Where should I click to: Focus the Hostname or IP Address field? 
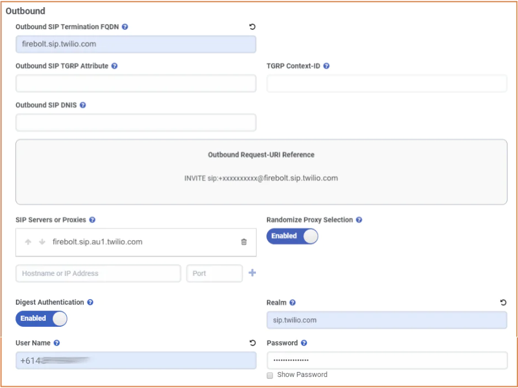coord(98,273)
